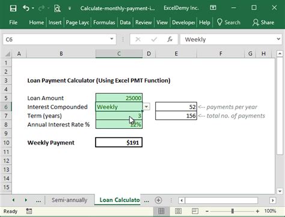This screenshot has height=217, width=285.
Task: Switch to Normal view icon
Action: [x=161, y=211]
